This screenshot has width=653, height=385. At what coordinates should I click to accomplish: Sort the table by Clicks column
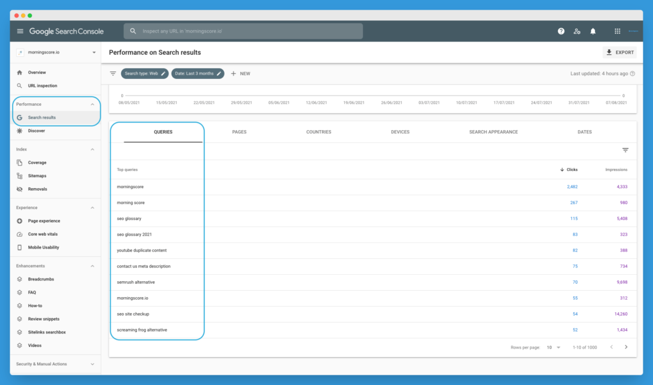tap(569, 170)
